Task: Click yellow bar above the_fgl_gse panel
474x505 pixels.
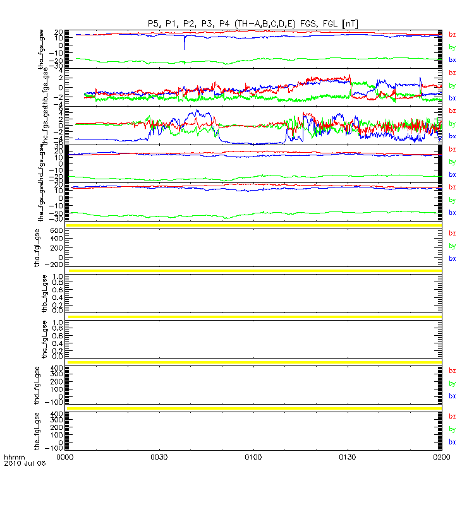Action: coord(255,408)
